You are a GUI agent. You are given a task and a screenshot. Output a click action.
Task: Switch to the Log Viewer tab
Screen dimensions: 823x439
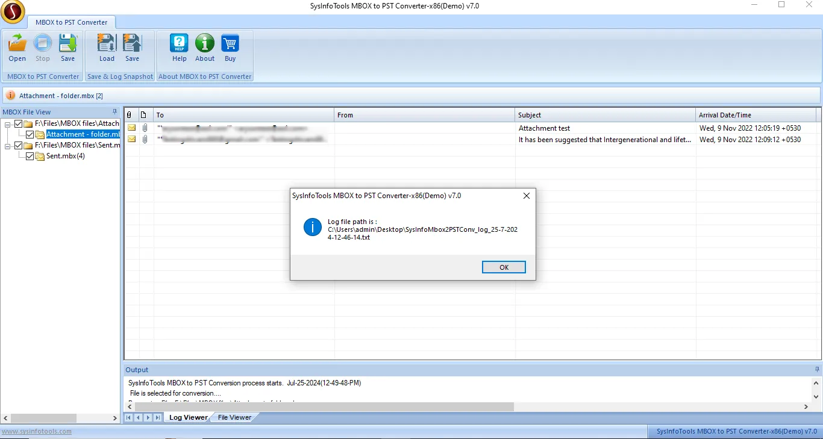click(x=188, y=417)
